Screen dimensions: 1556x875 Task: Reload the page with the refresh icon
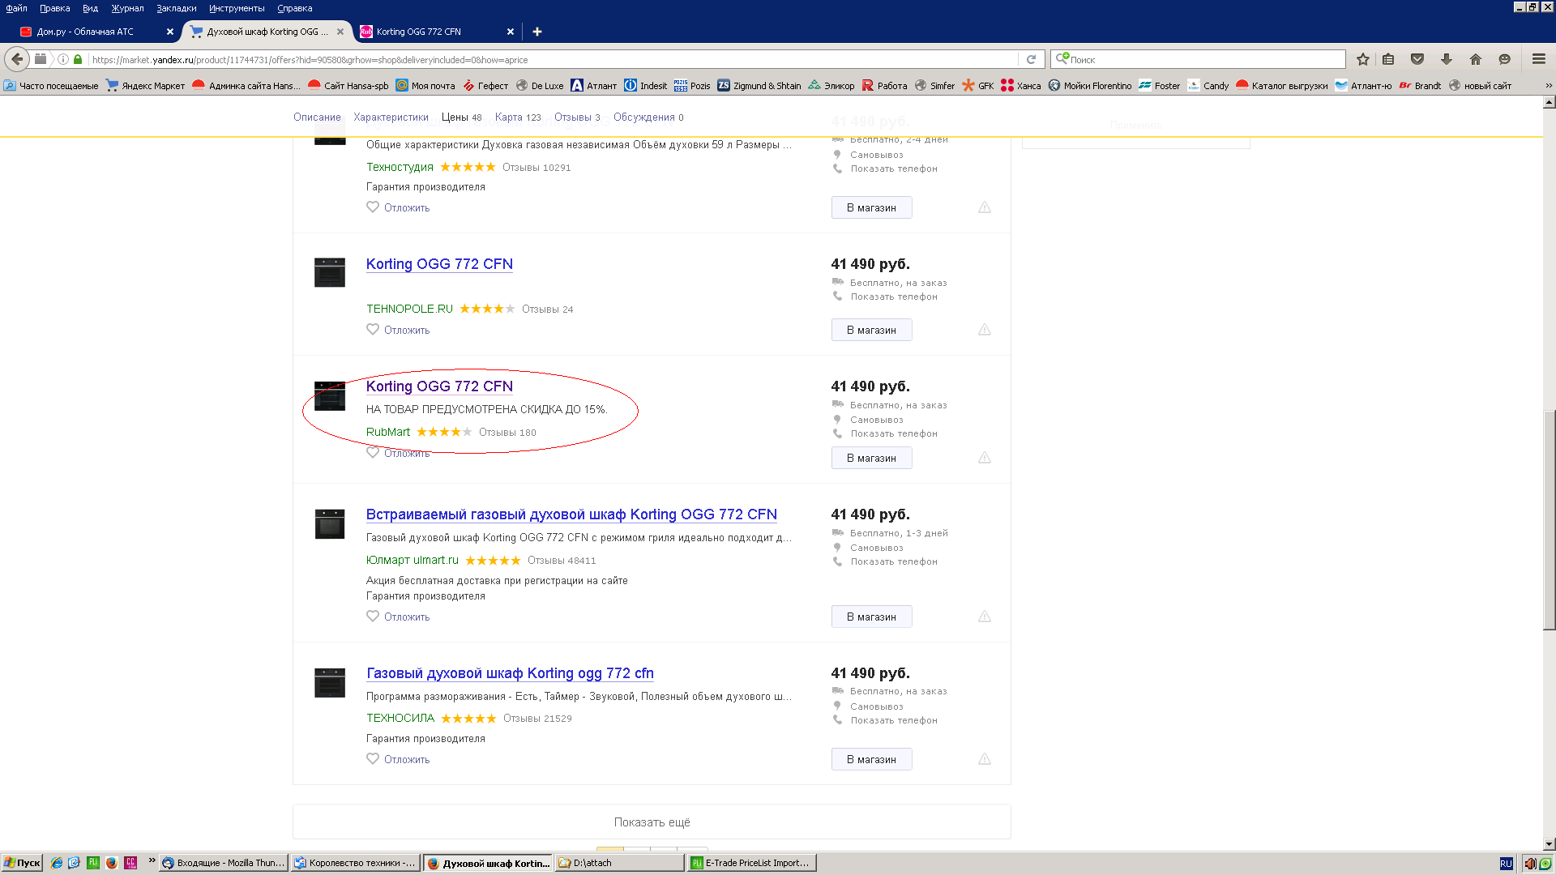(1031, 59)
